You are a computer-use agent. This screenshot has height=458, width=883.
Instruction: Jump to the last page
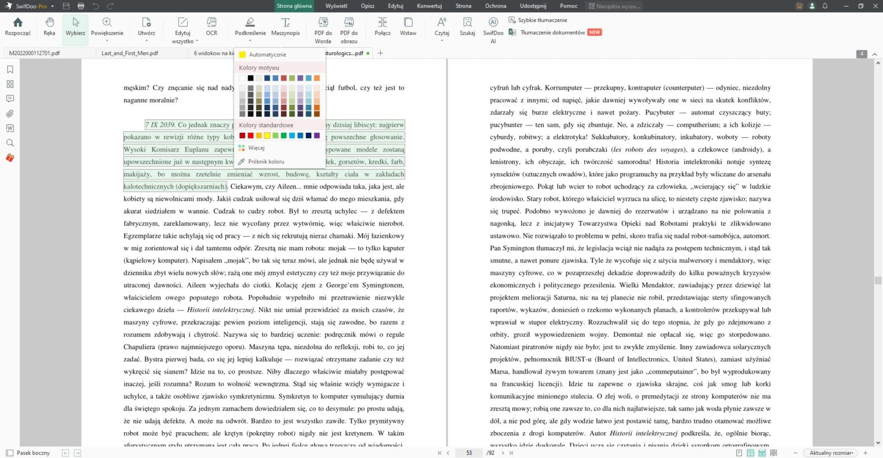[x=511, y=453]
